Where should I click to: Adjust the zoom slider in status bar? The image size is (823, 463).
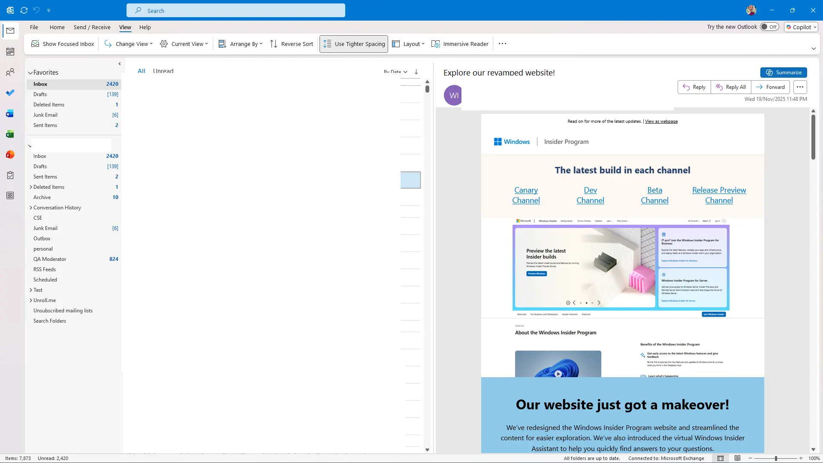tap(776, 458)
